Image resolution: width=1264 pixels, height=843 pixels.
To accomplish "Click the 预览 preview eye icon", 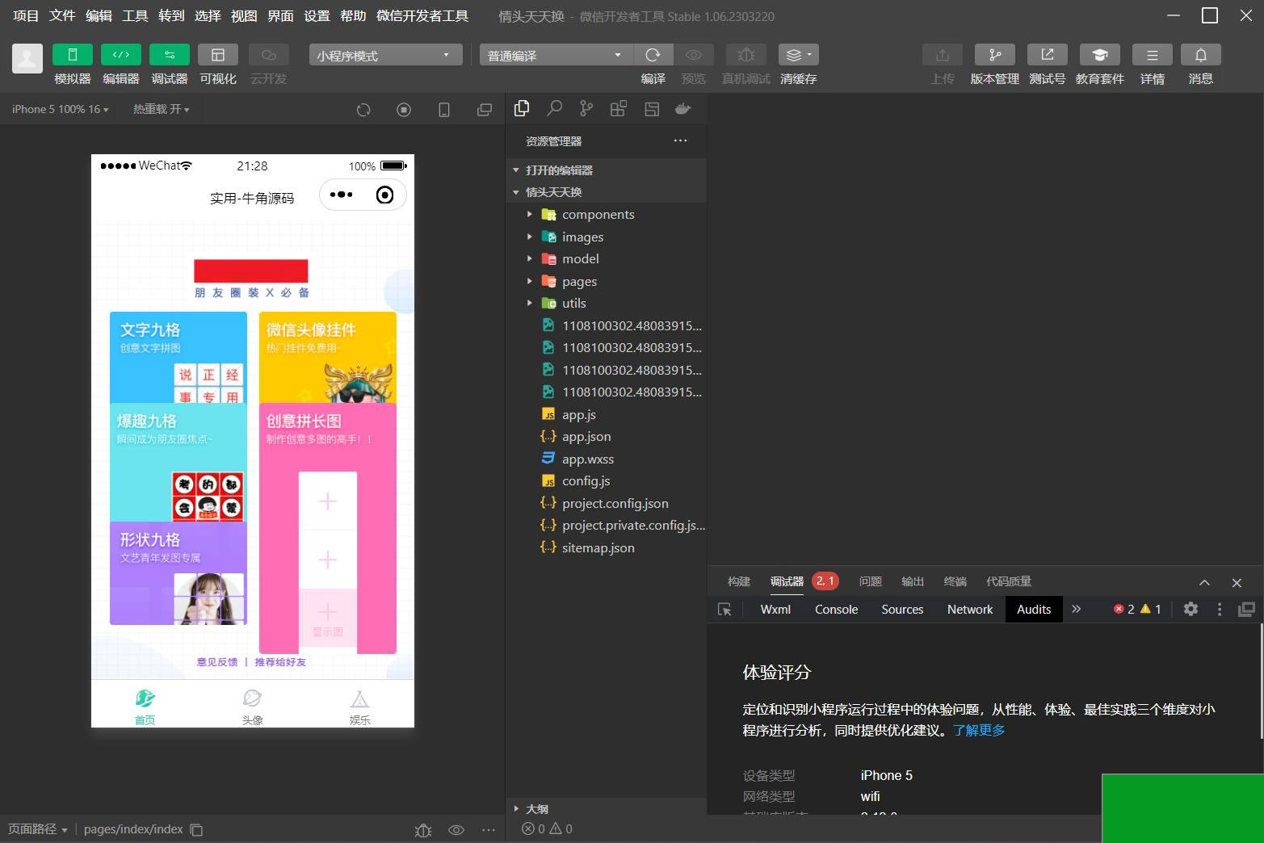I will [693, 54].
